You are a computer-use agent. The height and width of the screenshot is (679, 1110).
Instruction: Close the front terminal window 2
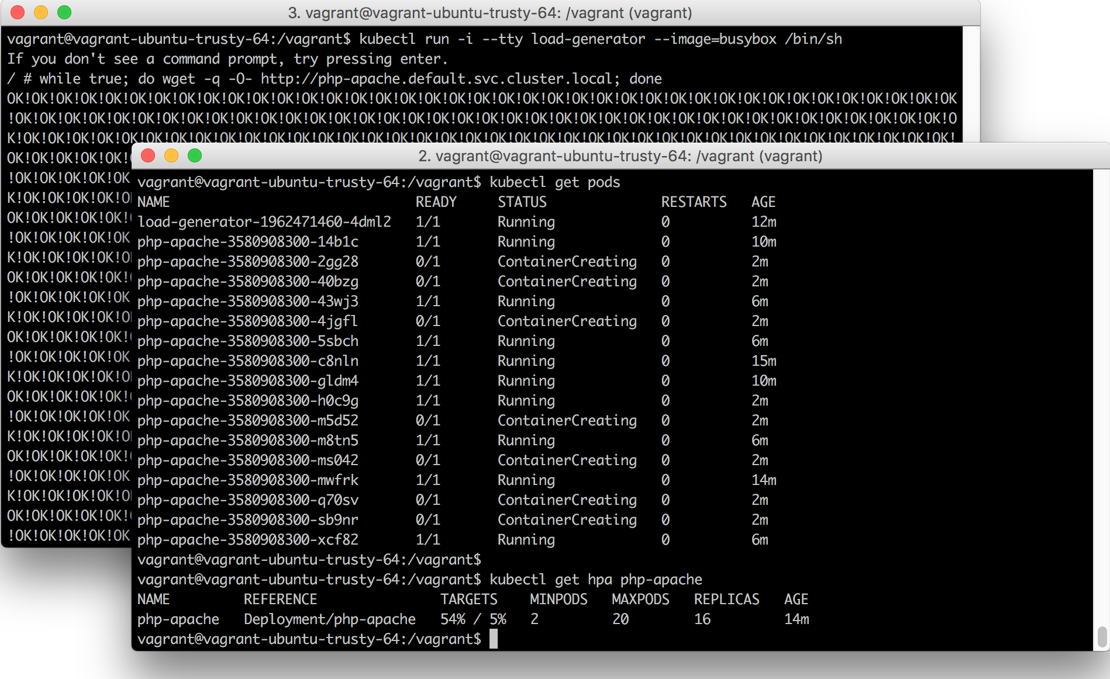click(x=148, y=155)
